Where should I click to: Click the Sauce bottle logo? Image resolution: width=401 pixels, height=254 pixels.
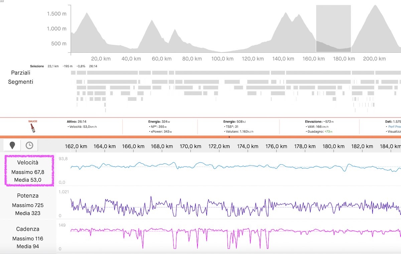click(x=33, y=127)
